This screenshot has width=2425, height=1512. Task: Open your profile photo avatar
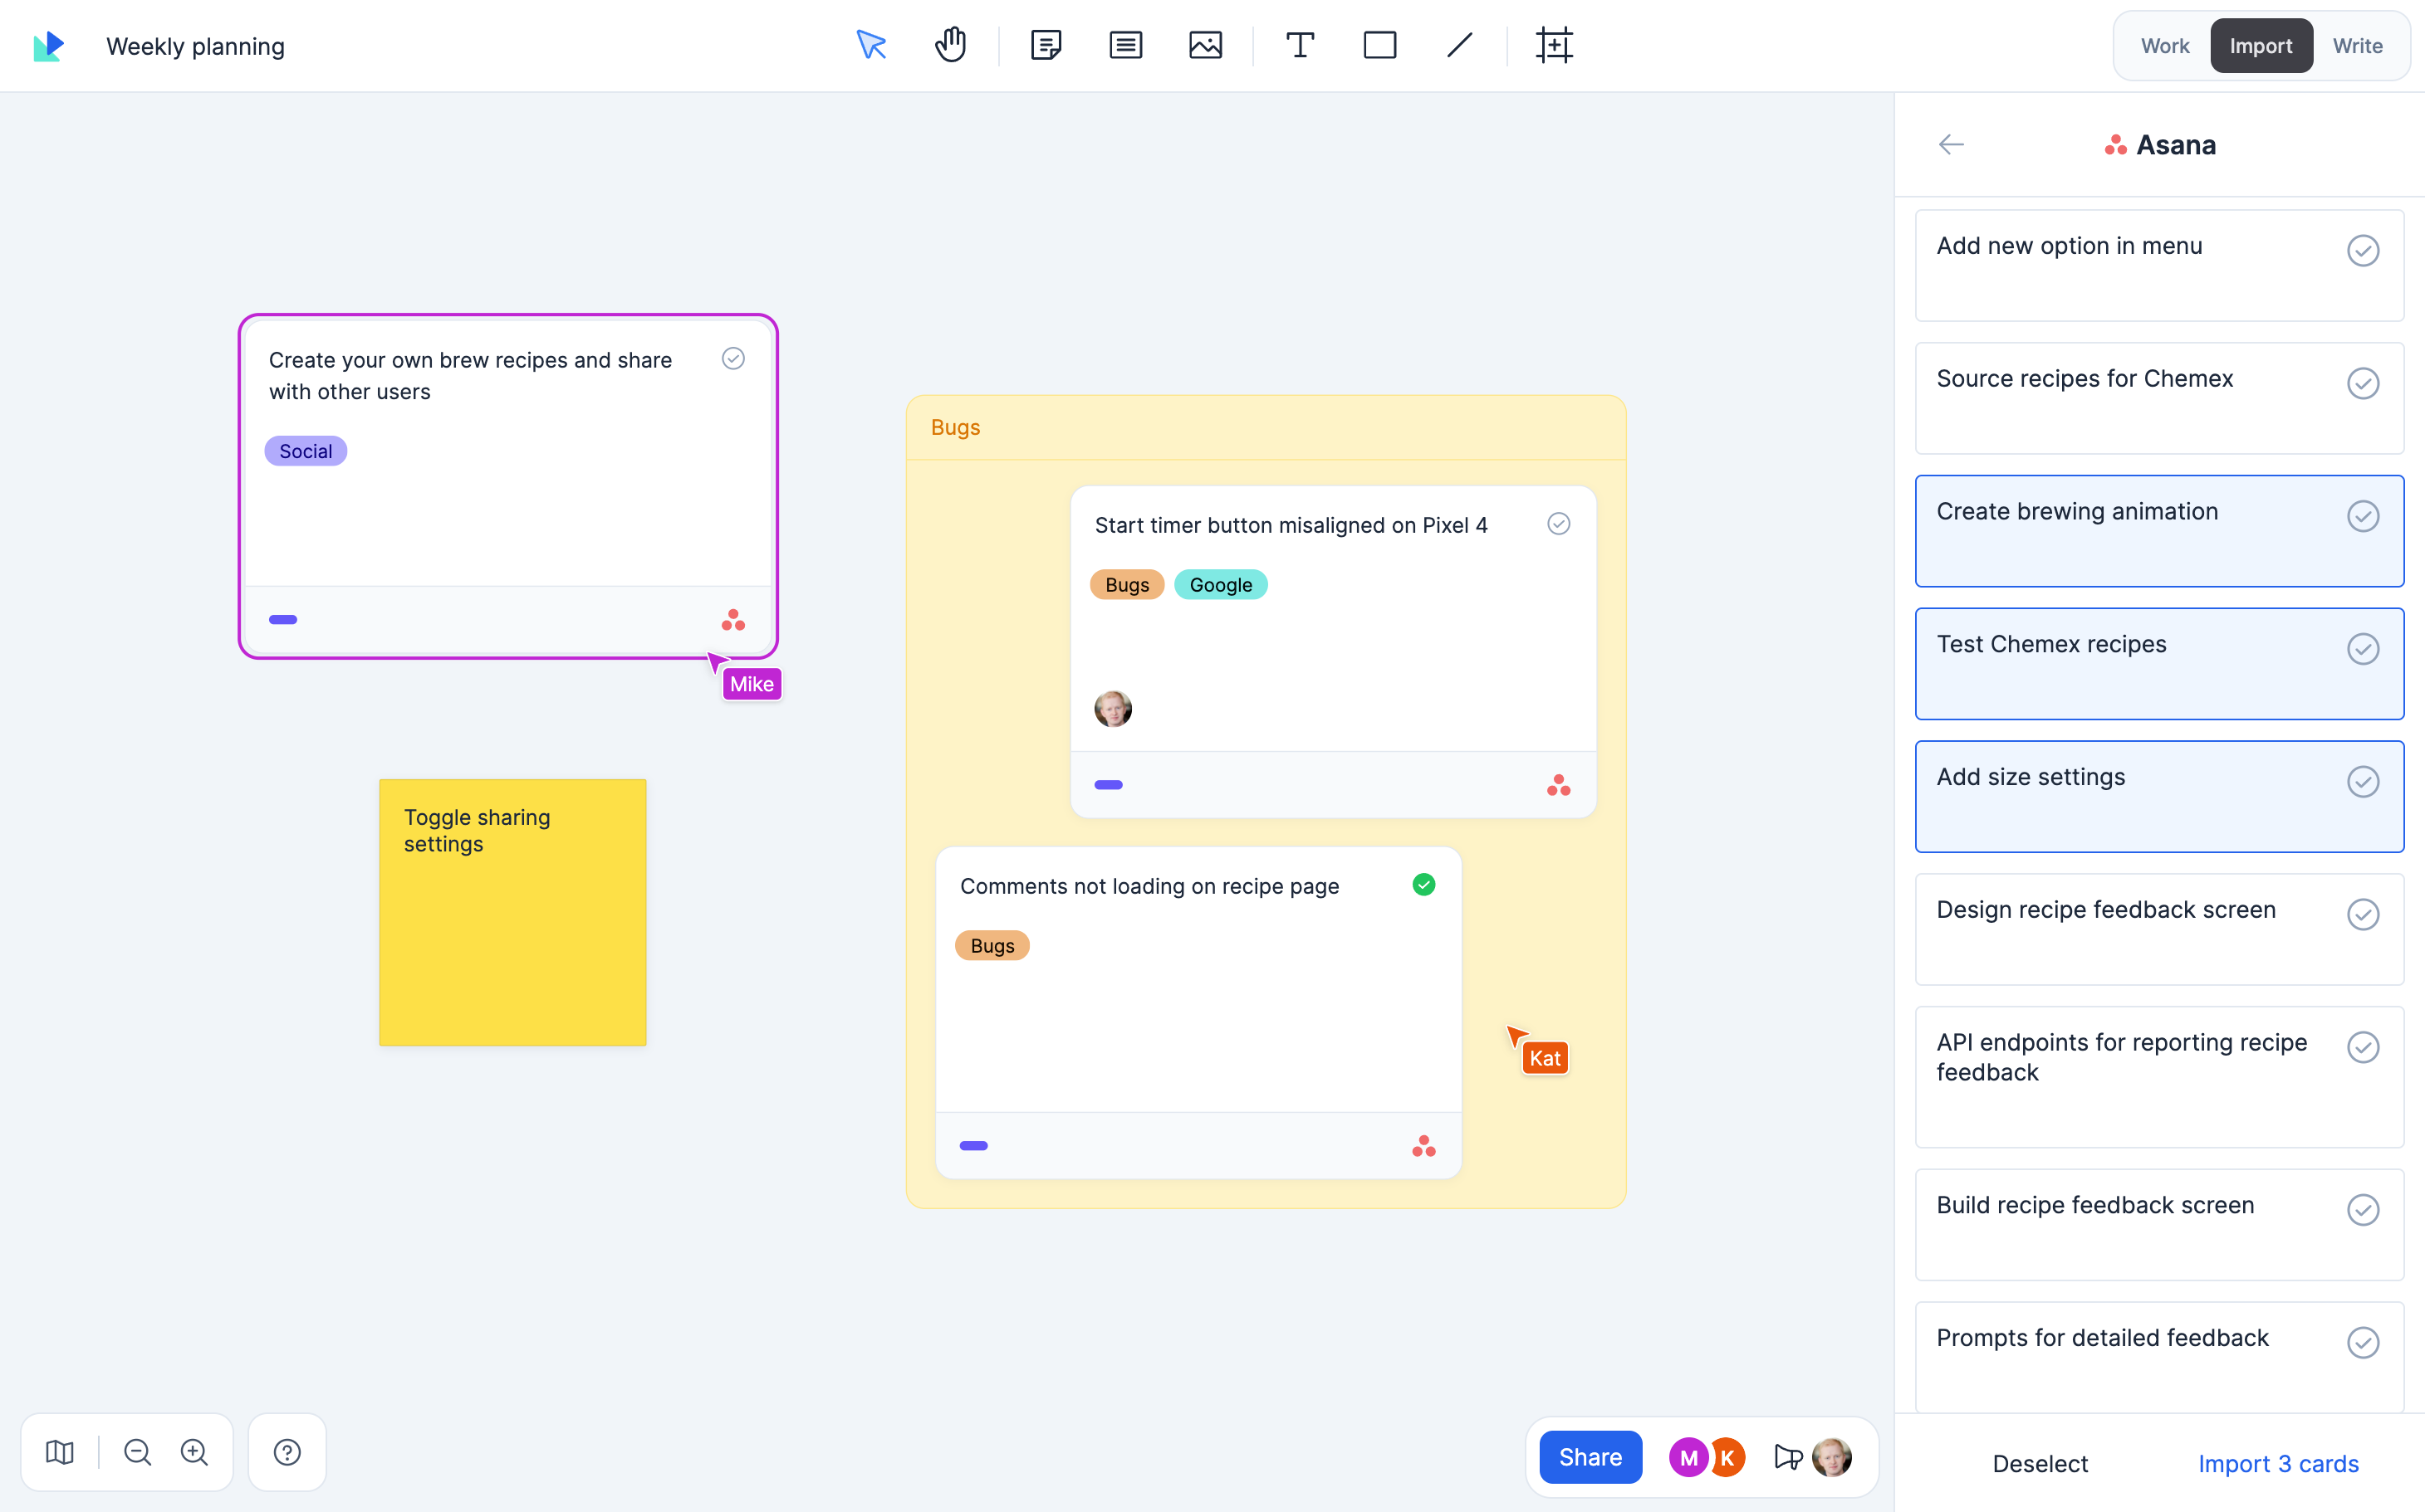pos(1833,1457)
